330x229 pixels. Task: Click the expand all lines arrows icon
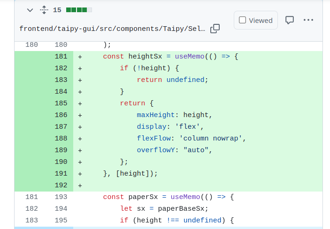tap(44, 10)
